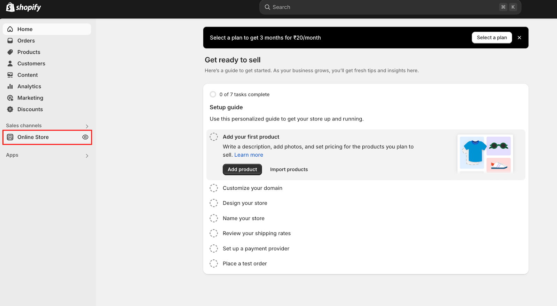The height and width of the screenshot is (306, 557).
Task: Click the Marketing target icon
Action: pos(10,98)
